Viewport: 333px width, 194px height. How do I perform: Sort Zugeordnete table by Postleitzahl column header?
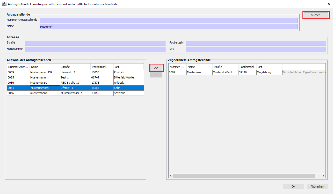point(247,67)
